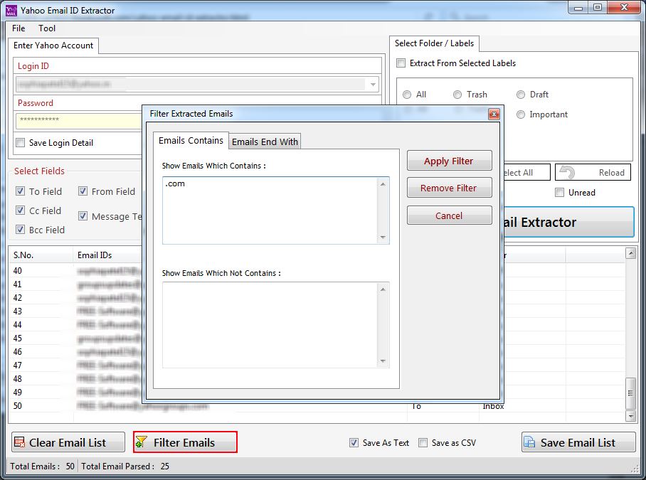Click up arrow of Not Contains scrollbar

[383, 289]
